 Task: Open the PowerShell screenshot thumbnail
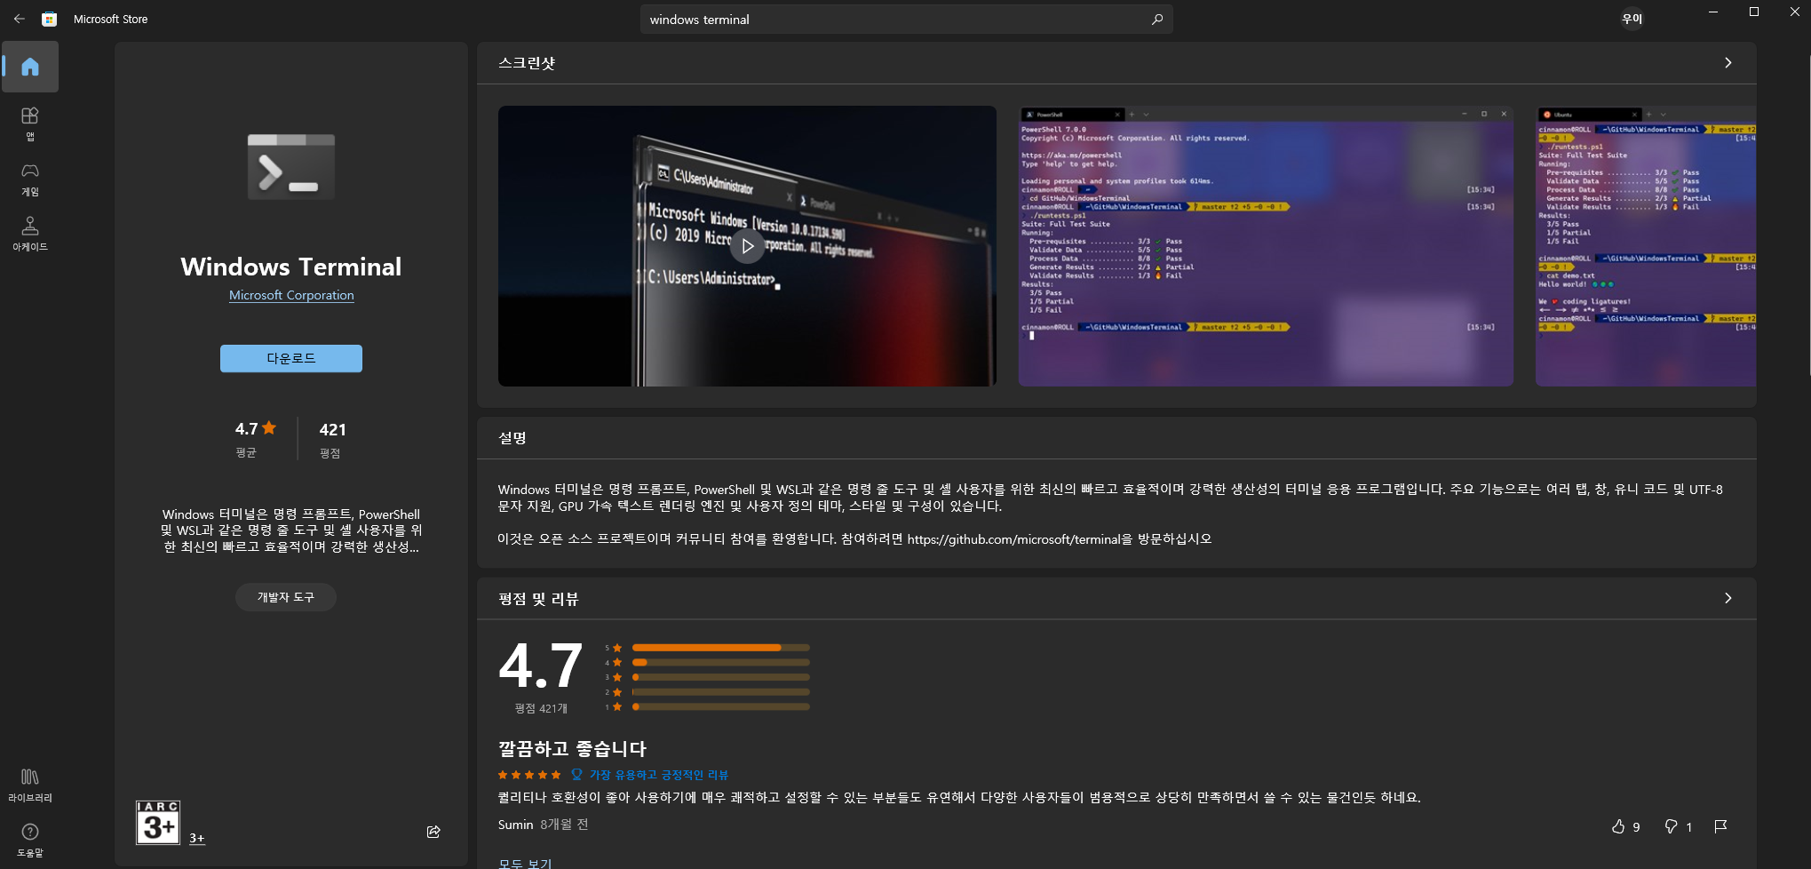pyautogui.click(x=1266, y=246)
